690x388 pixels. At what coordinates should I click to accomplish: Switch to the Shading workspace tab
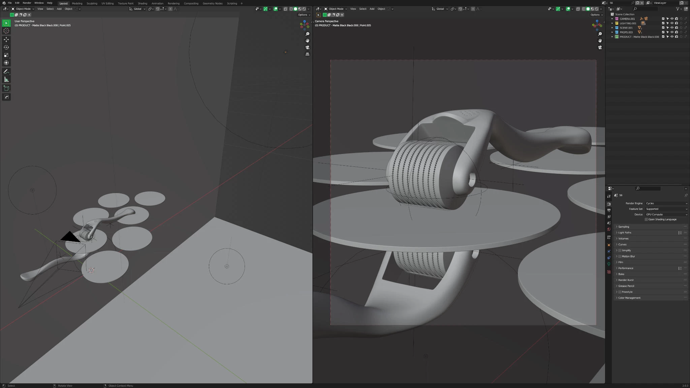143,3
